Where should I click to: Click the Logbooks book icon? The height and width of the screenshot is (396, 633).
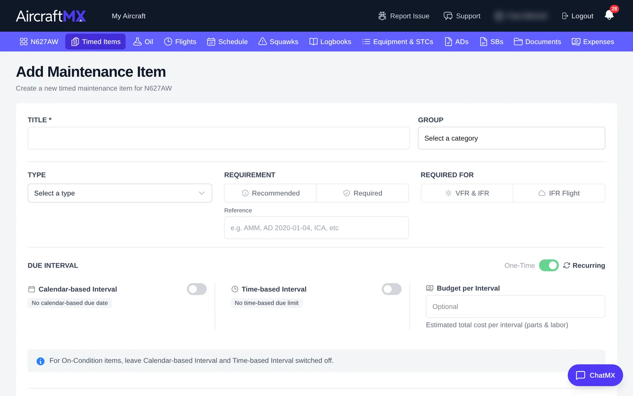[313, 42]
